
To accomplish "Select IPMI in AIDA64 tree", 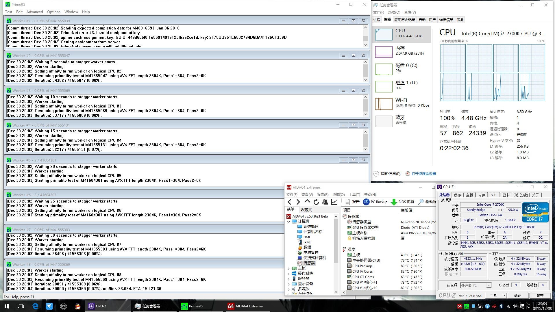I will pos(304,242).
